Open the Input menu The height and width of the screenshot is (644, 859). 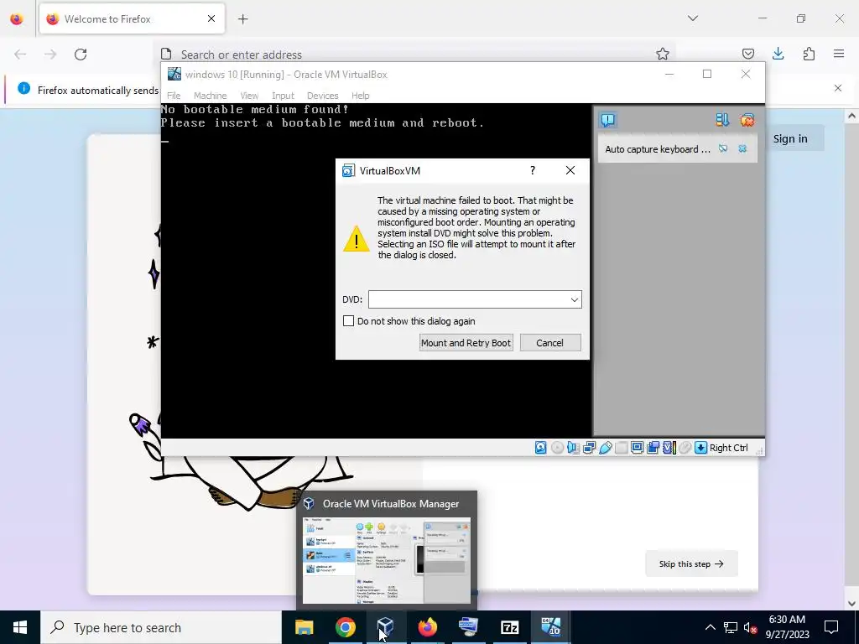click(x=284, y=96)
